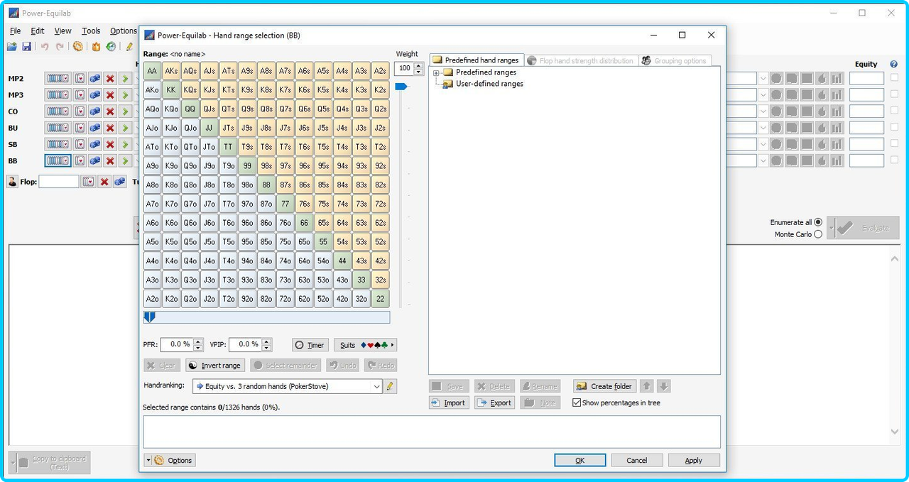
Task: Click the save floppy disk toolbar icon
Action: [27, 46]
